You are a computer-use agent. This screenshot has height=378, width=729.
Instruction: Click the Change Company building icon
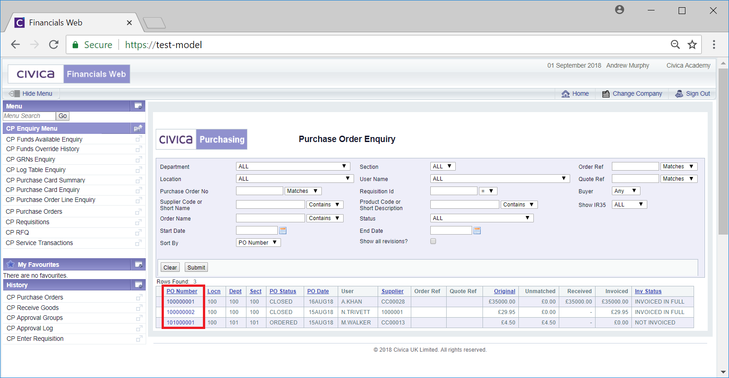pyautogui.click(x=606, y=93)
